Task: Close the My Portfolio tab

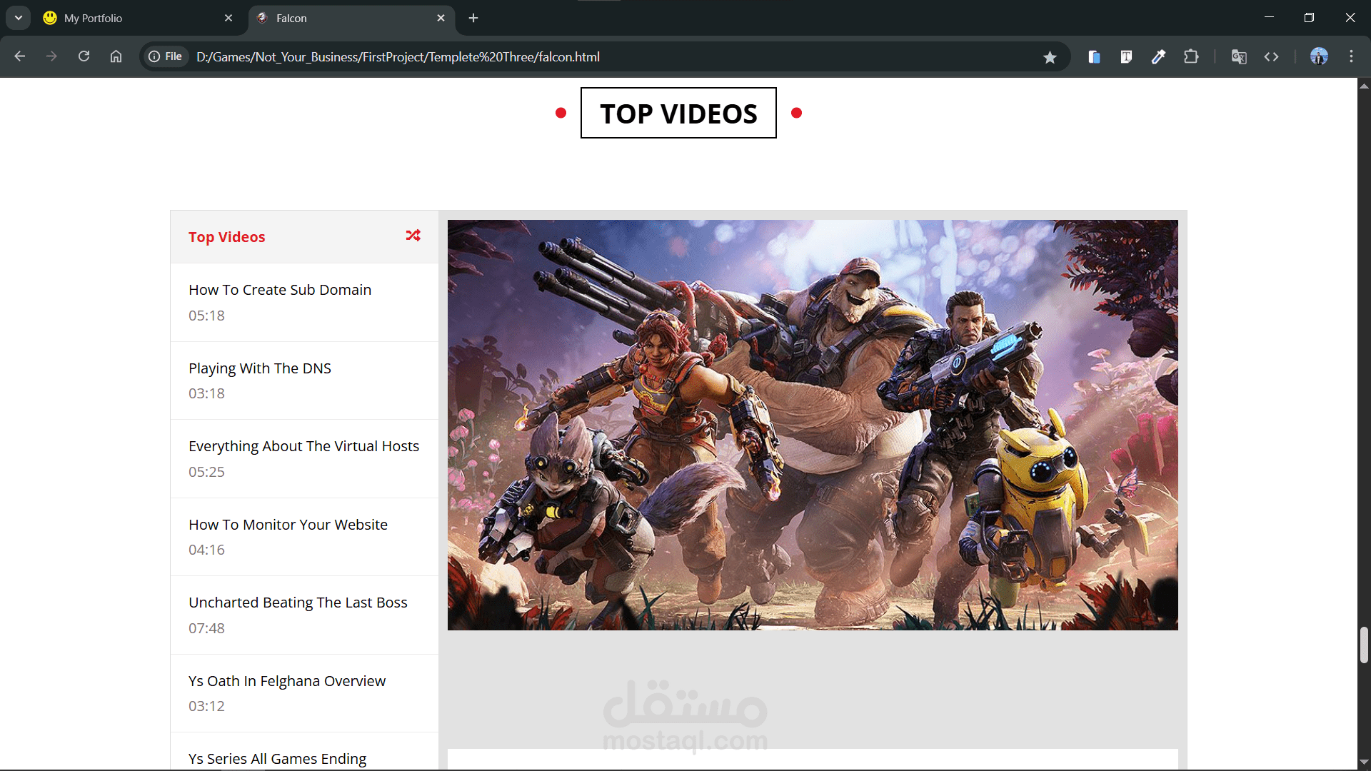Action: coord(228,18)
